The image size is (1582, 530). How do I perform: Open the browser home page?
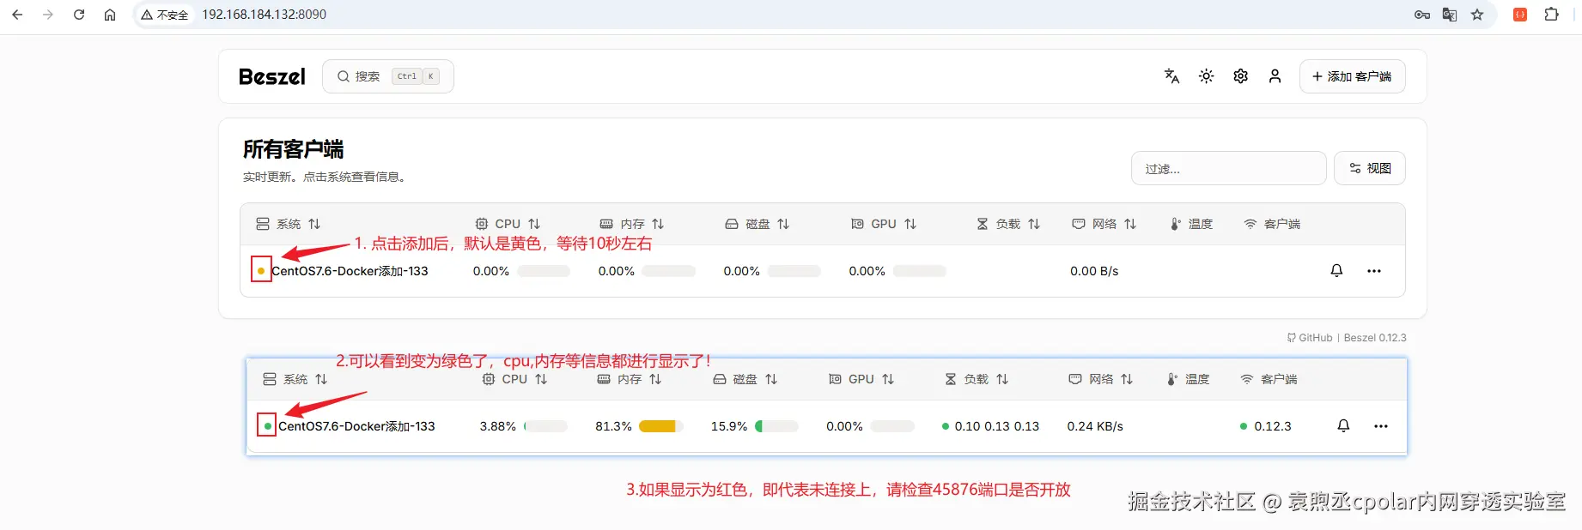pos(110,15)
